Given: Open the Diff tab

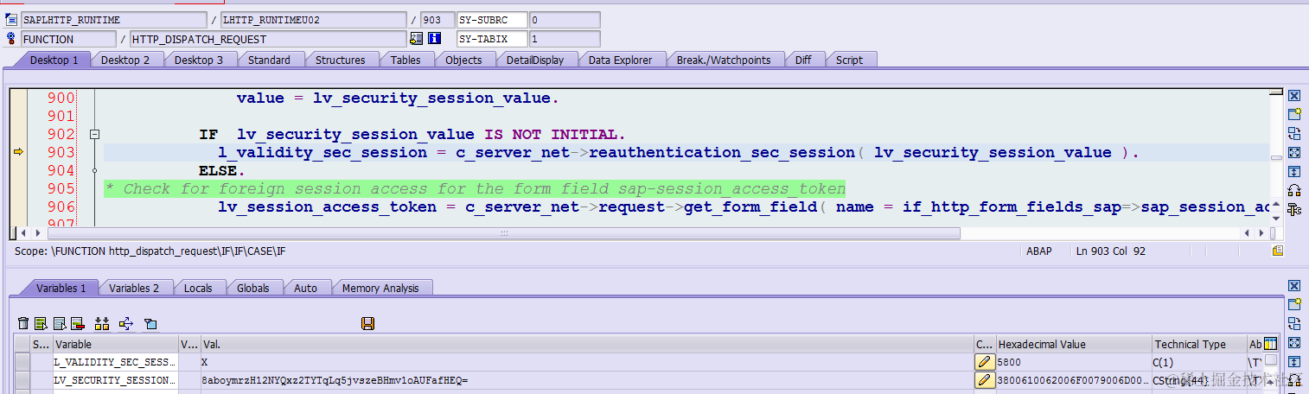Looking at the screenshot, I should click(x=803, y=60).
